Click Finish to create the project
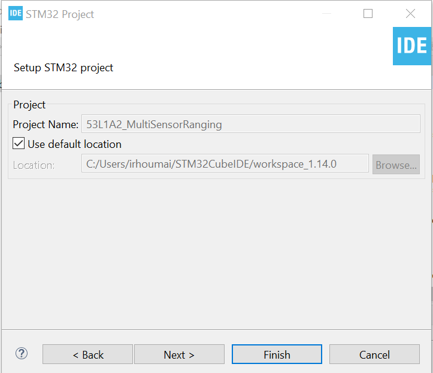The width and height of the screenshot is (433, 373). 277,354
